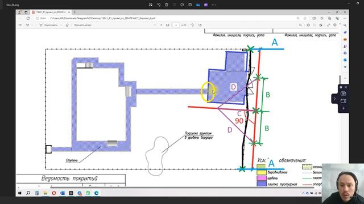The height and width of the screenshot is (204, 364).
Task: Open PDF table of contents icon
Action: [x=20, y=25]
